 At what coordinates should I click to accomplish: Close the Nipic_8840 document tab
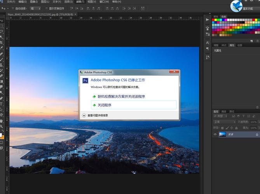pyautogui.click(x=75, y=14)
